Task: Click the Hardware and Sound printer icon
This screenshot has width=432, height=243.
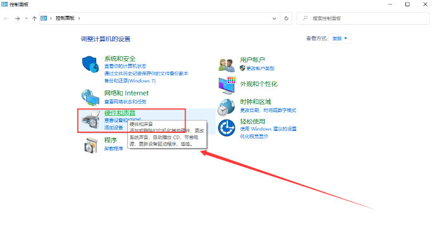Action: (x=91, y=120)
